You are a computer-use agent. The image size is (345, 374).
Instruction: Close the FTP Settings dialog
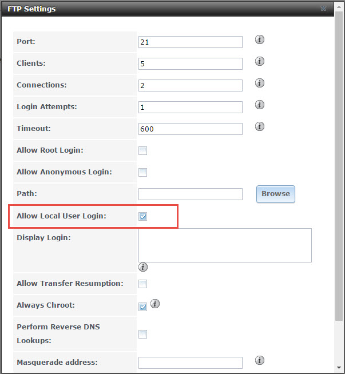[x=323, y=9]
